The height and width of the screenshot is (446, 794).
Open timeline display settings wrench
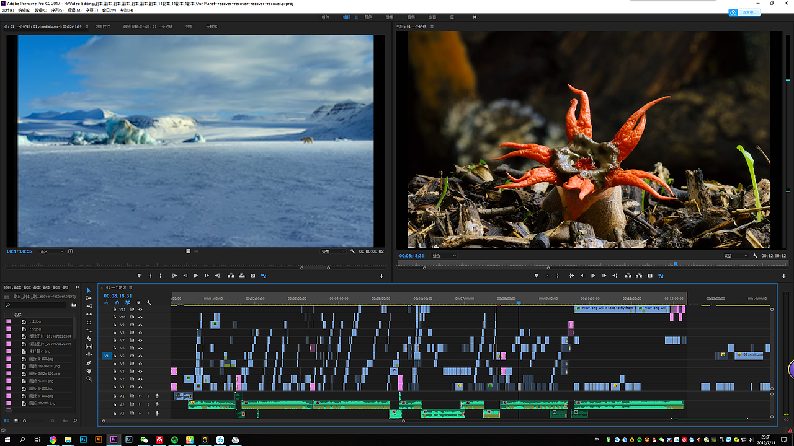(x=149, y=303)
